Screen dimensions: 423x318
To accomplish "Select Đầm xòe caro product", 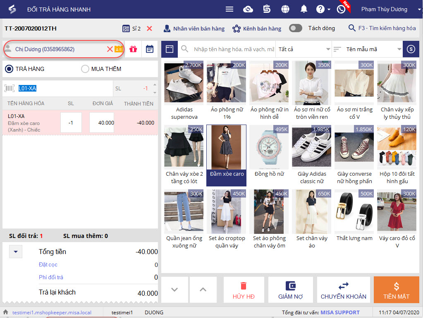I will (227, 155).
